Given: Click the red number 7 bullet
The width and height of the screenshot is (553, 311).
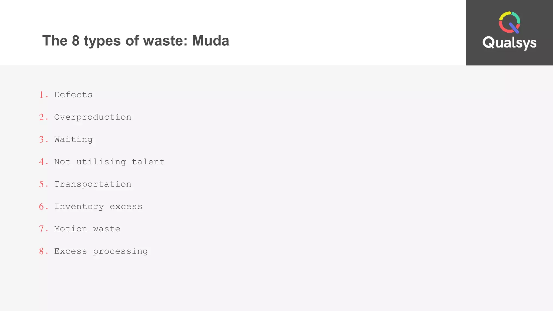Looking at the screenshot, I should [x=42, y=229].
